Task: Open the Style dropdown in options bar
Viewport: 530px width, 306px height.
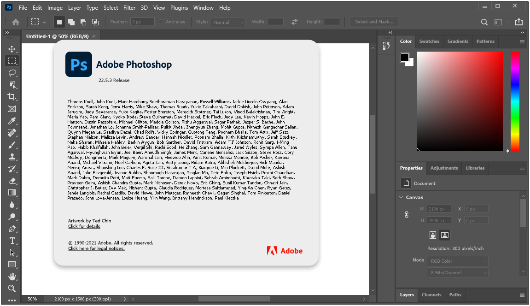Action: tap(228, 22)
